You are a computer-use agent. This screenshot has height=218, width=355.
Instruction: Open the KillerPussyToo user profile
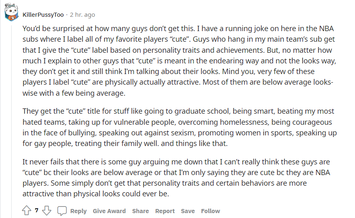pos(43,15)
